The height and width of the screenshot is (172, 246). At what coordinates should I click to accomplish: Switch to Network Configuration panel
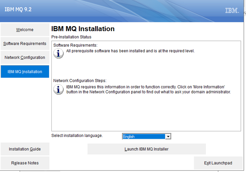click(25, 57)
